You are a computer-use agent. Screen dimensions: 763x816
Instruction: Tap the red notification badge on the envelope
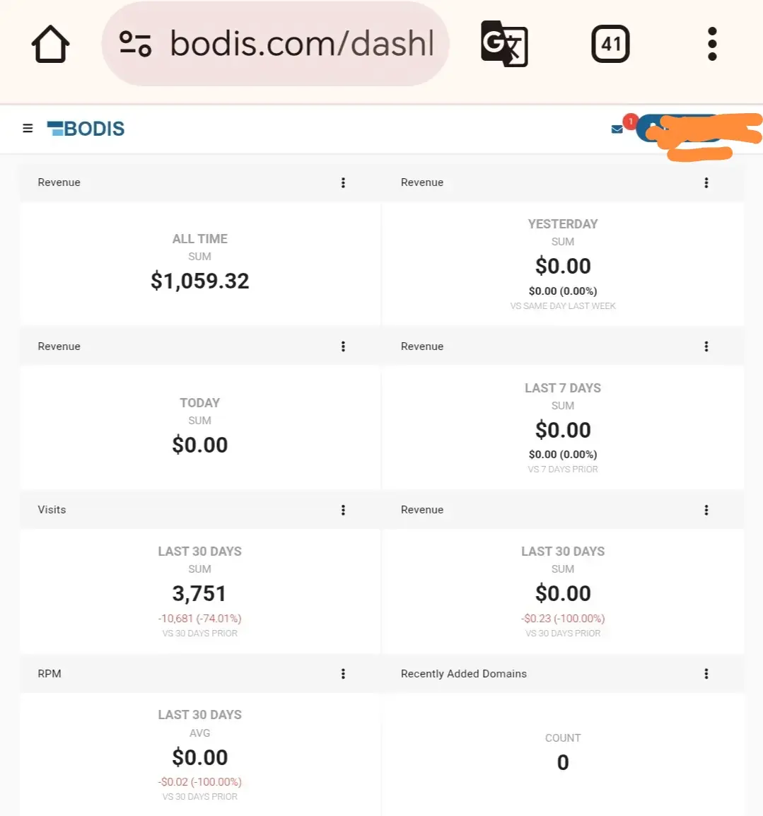pyautogui.click(x=630, y=121)
